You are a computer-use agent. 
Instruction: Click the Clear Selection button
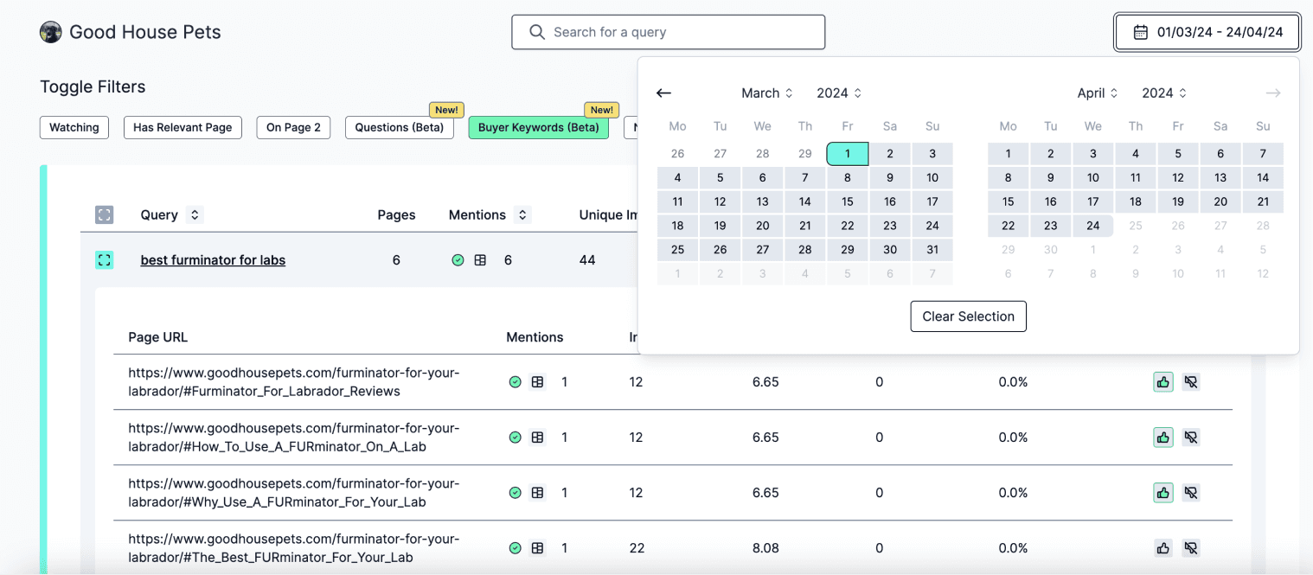pos(968,316)
